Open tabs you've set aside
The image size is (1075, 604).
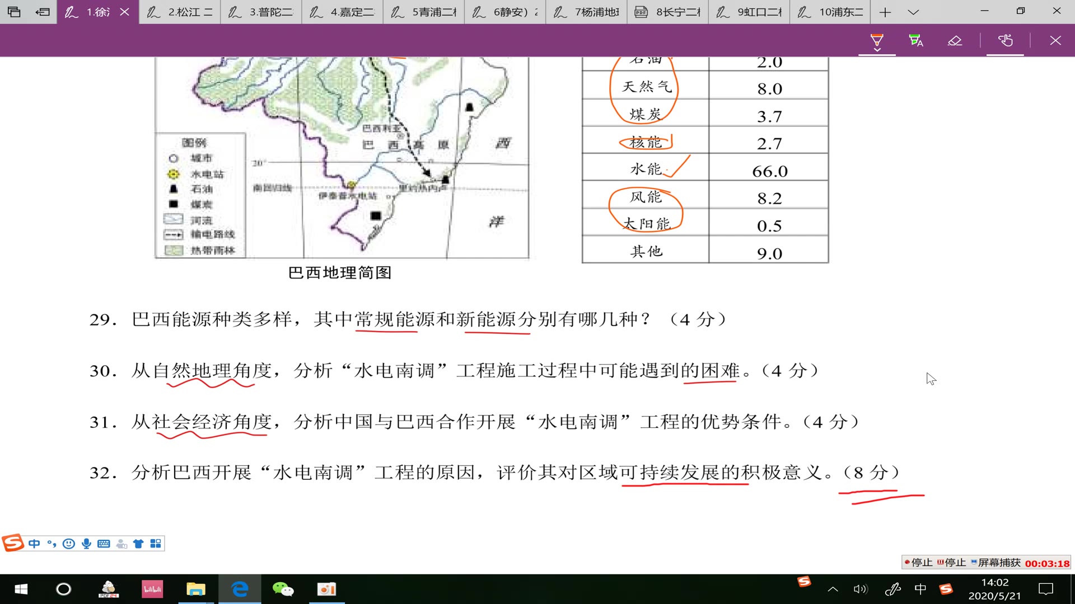click(14, 12)
